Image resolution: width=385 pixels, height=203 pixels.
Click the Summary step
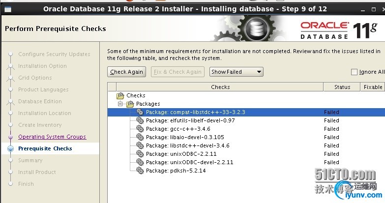tap(30, 160)
